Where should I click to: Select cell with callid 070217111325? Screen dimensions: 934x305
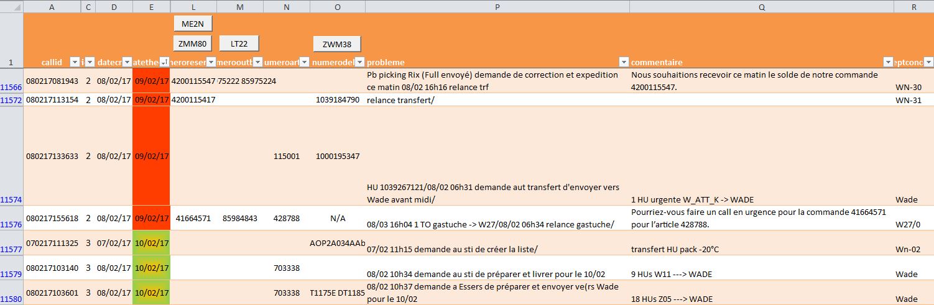click(52, 243)
